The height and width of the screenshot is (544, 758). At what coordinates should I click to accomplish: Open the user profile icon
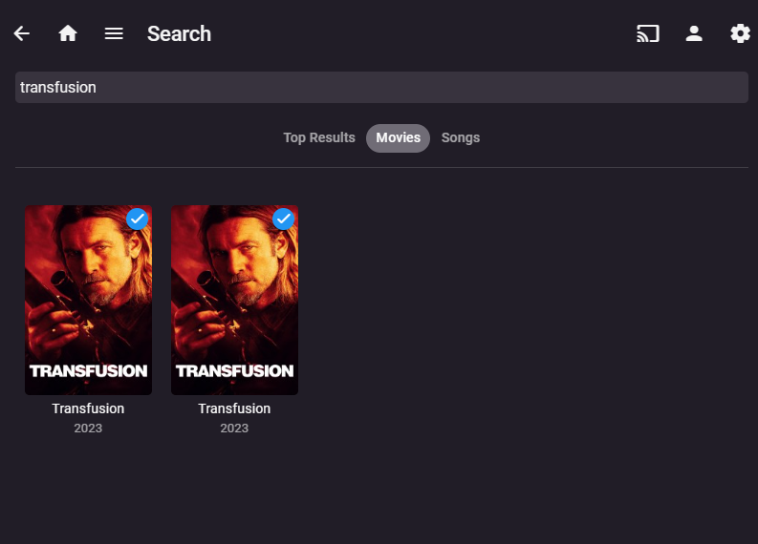694,33
